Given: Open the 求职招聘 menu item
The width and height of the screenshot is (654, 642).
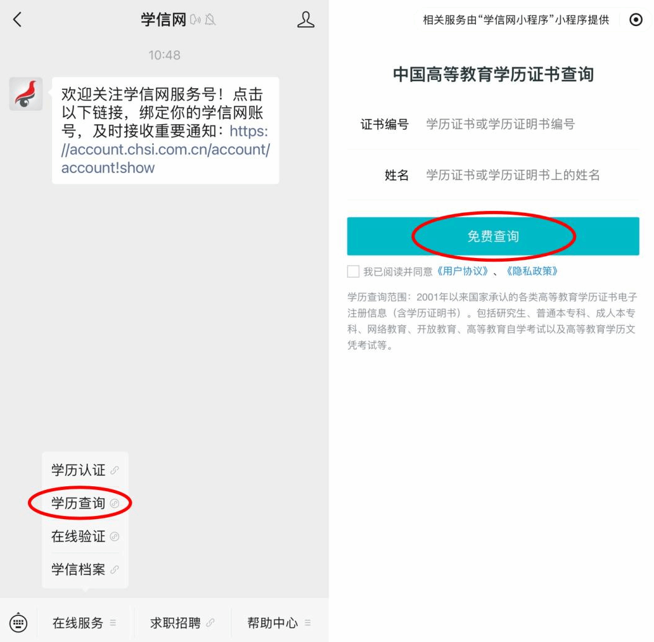Looking at the screenshot, I should coord(182,623).
